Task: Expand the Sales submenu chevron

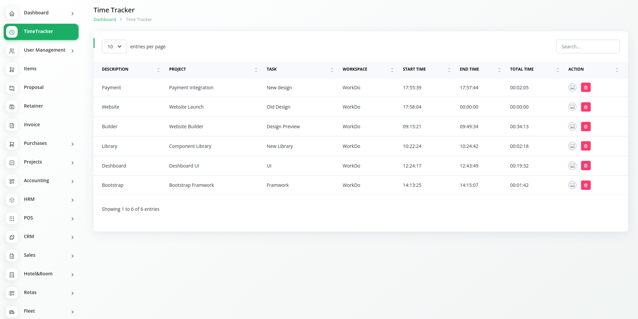Action: 72,256
